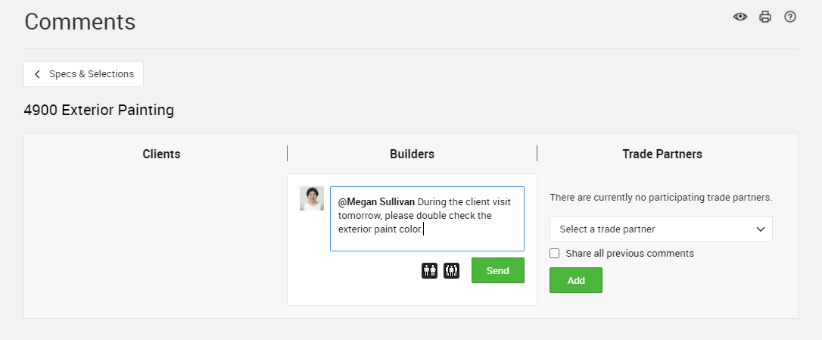Select the Clients column heading
The height and width of the screenshot is (340, 822).
(x=161, y=154)
